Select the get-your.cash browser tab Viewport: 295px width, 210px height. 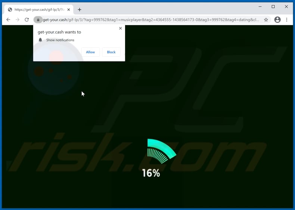point(39,10)
